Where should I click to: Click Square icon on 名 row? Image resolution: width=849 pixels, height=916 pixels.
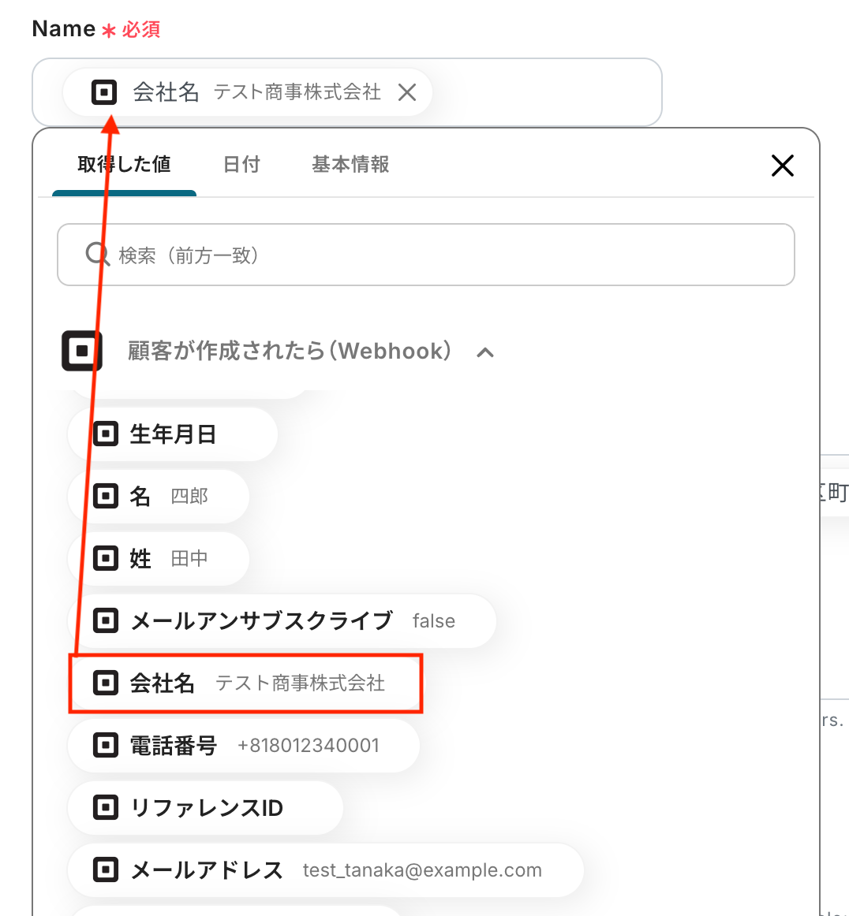(106, 496)
